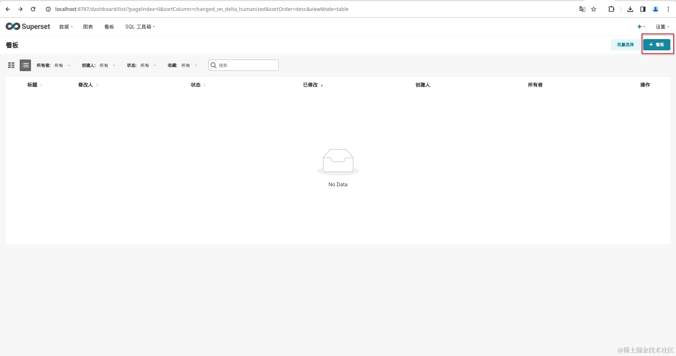Open the 数据 menu
The width and height of the screenshot is (676, 356).
tap(66, 27)
